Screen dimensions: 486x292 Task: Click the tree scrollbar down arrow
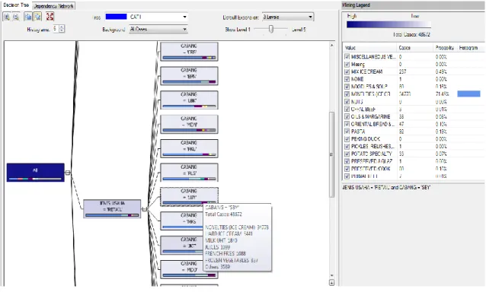tap(331, 275)
